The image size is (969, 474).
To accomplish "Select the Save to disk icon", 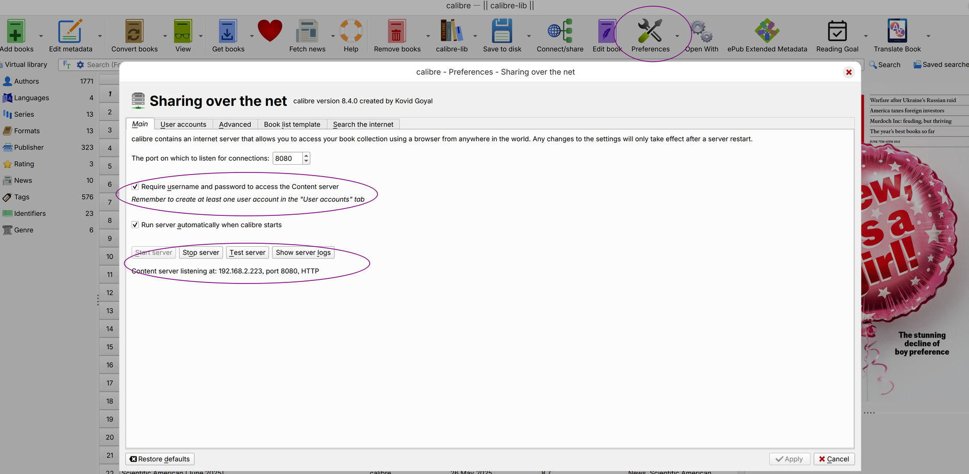I will click(502, 32).
